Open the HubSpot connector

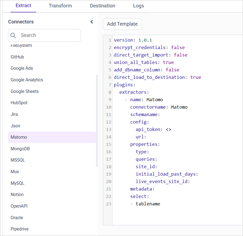[x=19, y=103]
